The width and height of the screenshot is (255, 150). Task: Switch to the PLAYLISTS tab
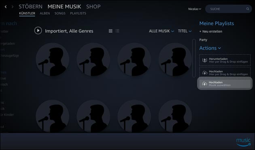78,13
